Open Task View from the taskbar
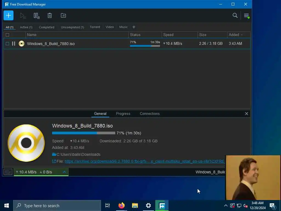The height and width of the screenshot is (211, 281). [108, 206]
